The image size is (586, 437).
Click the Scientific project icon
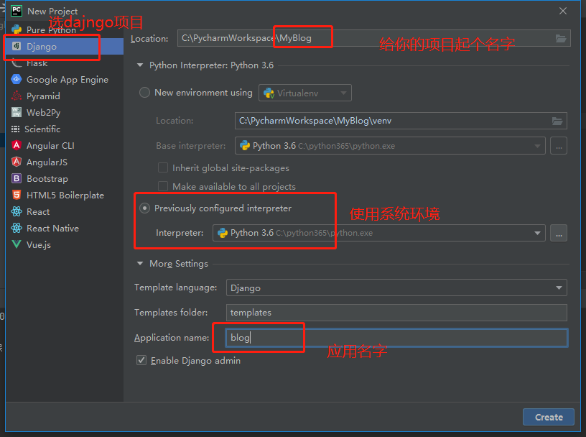click(15, 129)
